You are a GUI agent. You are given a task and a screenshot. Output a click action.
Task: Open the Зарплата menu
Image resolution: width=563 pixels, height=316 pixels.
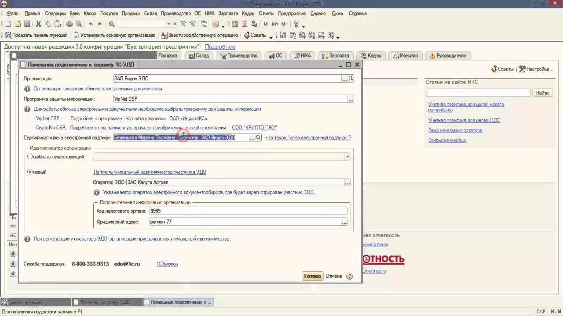pos(228,14)
